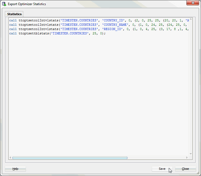This screenshot has width=201, height=176.
Task: Click the vertical scrollbar down arrow
Action: click(x=191, y=154)
